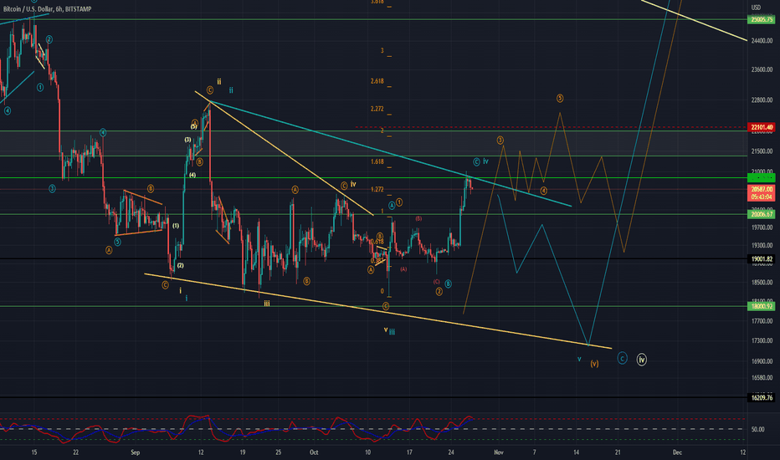
Task: Select the orange circled 5 projection label
Action: (x=560, y=99)
